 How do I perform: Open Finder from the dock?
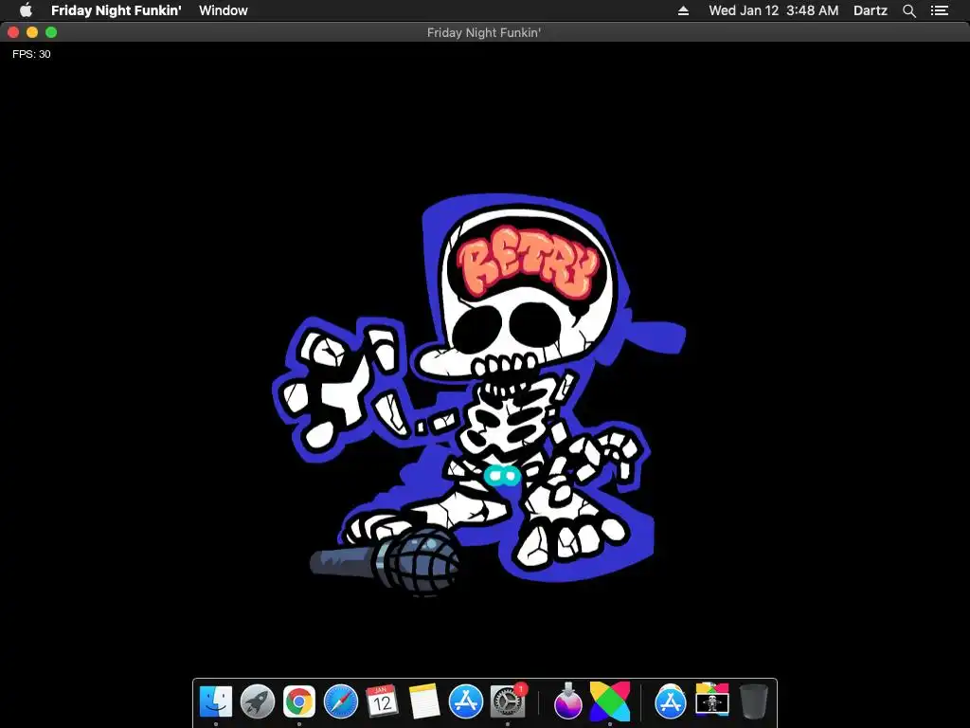coord(216,701)
